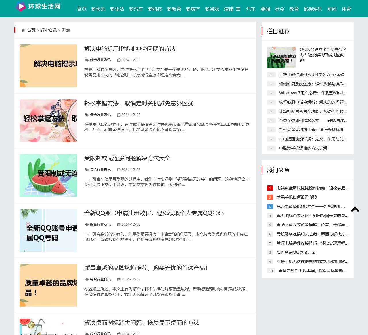Open hot article 无线网络连接消失之谜

(312, 234)
